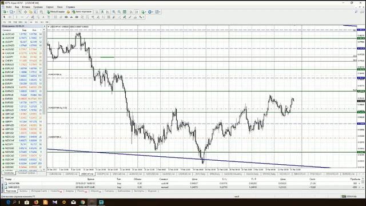The image size is (366, 206).
Task: Sort orders by Прибыль column header
Action: [355, 179]
